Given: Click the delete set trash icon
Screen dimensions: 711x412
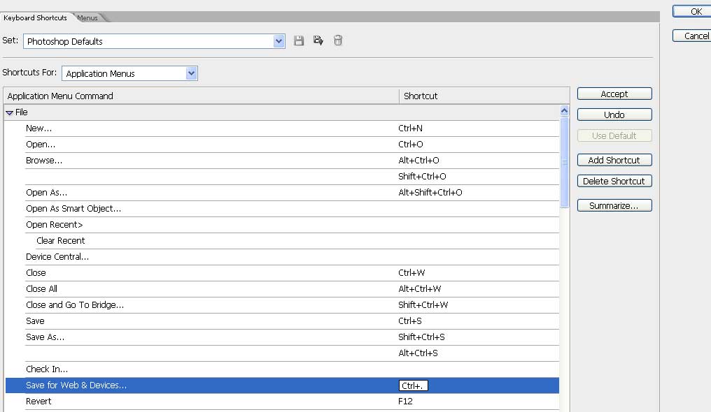Looking at the screenshot, I should tap(338, 41).
